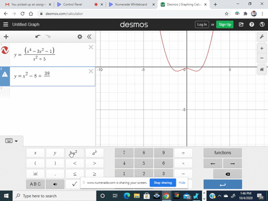The image size is (268, 201).
Task: Tap the greater-than-or-equal key
Action: pyautogui.click(x=94, y=174)
